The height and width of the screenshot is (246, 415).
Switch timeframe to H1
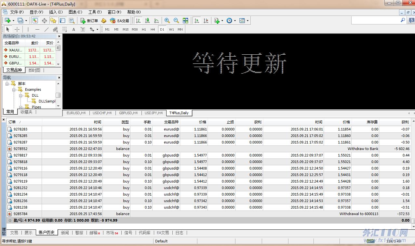pyautogui.click(x=144, y=29)
